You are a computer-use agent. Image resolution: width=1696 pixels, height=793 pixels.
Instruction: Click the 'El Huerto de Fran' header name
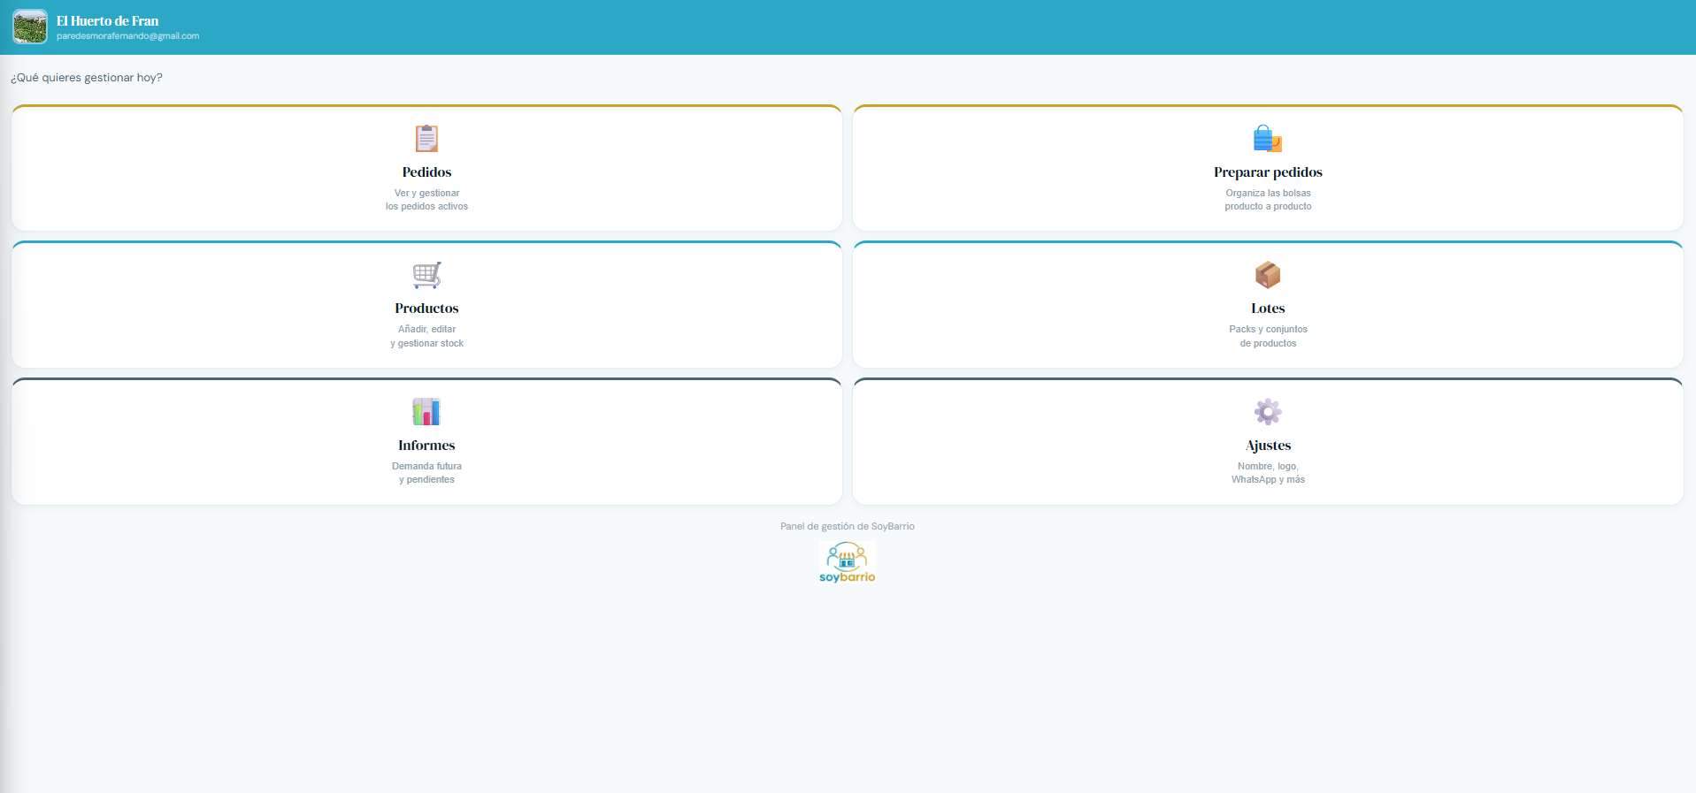pos(108,21)
